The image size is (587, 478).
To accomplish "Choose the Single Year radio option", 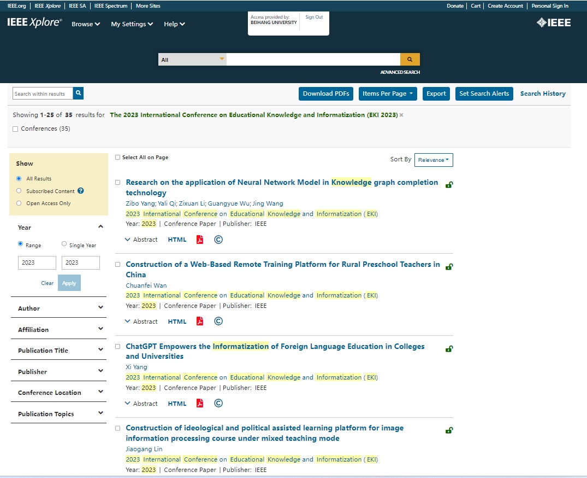I will [x=64, y=244].
